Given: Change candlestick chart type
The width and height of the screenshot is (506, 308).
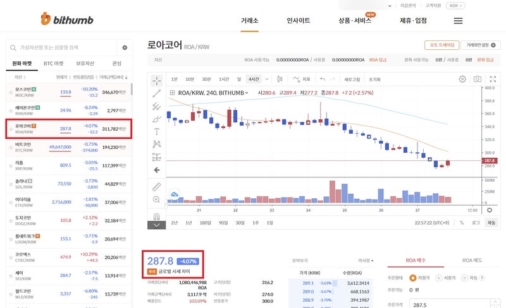Looking at the screenshot, I should [280, 79].
